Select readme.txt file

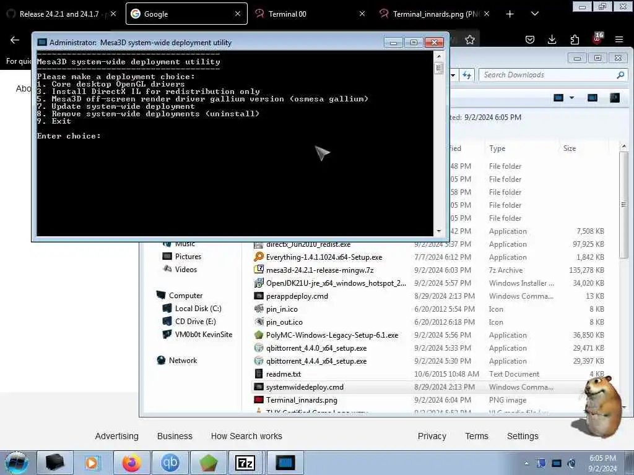pos(277,374)
